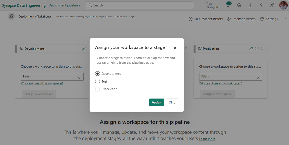Open Manage Access
This screenshot has width=289, height=145.
[x=242, y=19]
